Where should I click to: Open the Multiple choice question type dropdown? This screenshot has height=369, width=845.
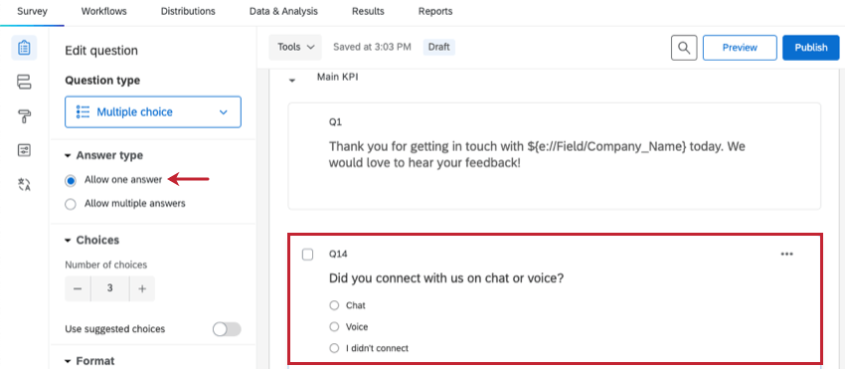(153, 112)
